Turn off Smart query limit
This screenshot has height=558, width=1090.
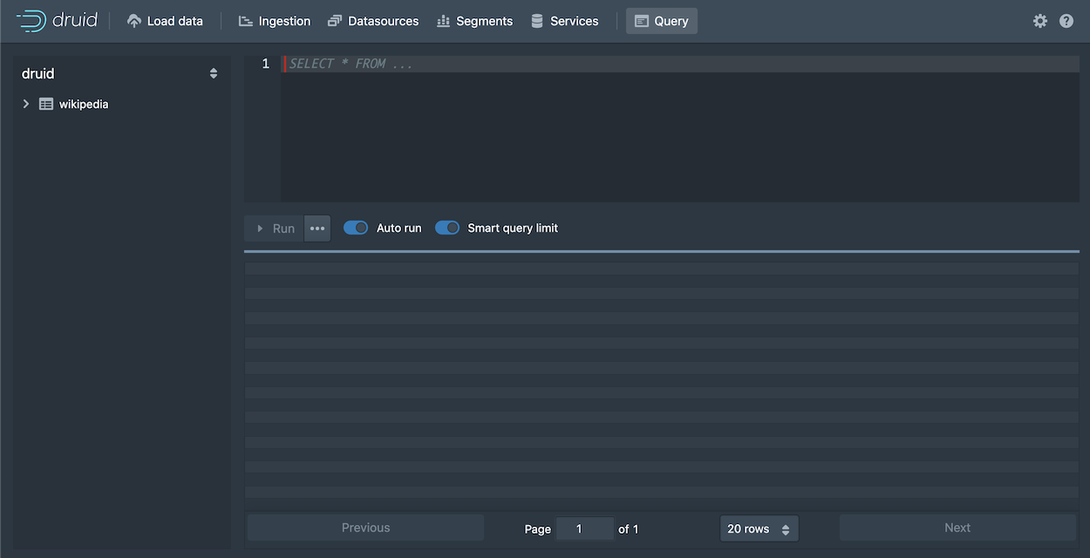pos(447,228)
